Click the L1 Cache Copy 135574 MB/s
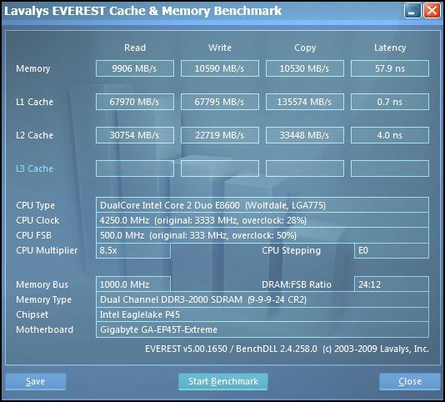Viewport: 445px width, 402px height. pyautogui.click(x=305, y=102)
